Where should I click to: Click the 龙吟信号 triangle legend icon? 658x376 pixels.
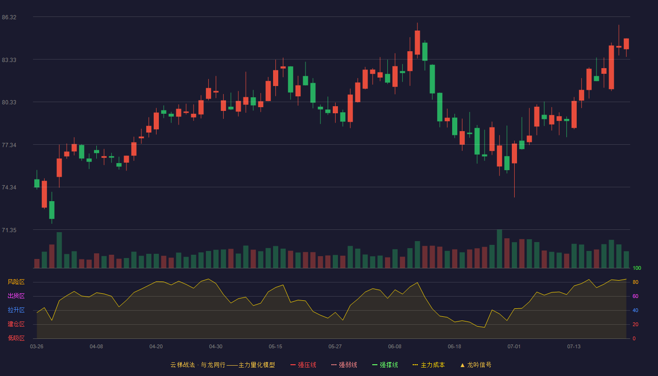pos(462,365)
